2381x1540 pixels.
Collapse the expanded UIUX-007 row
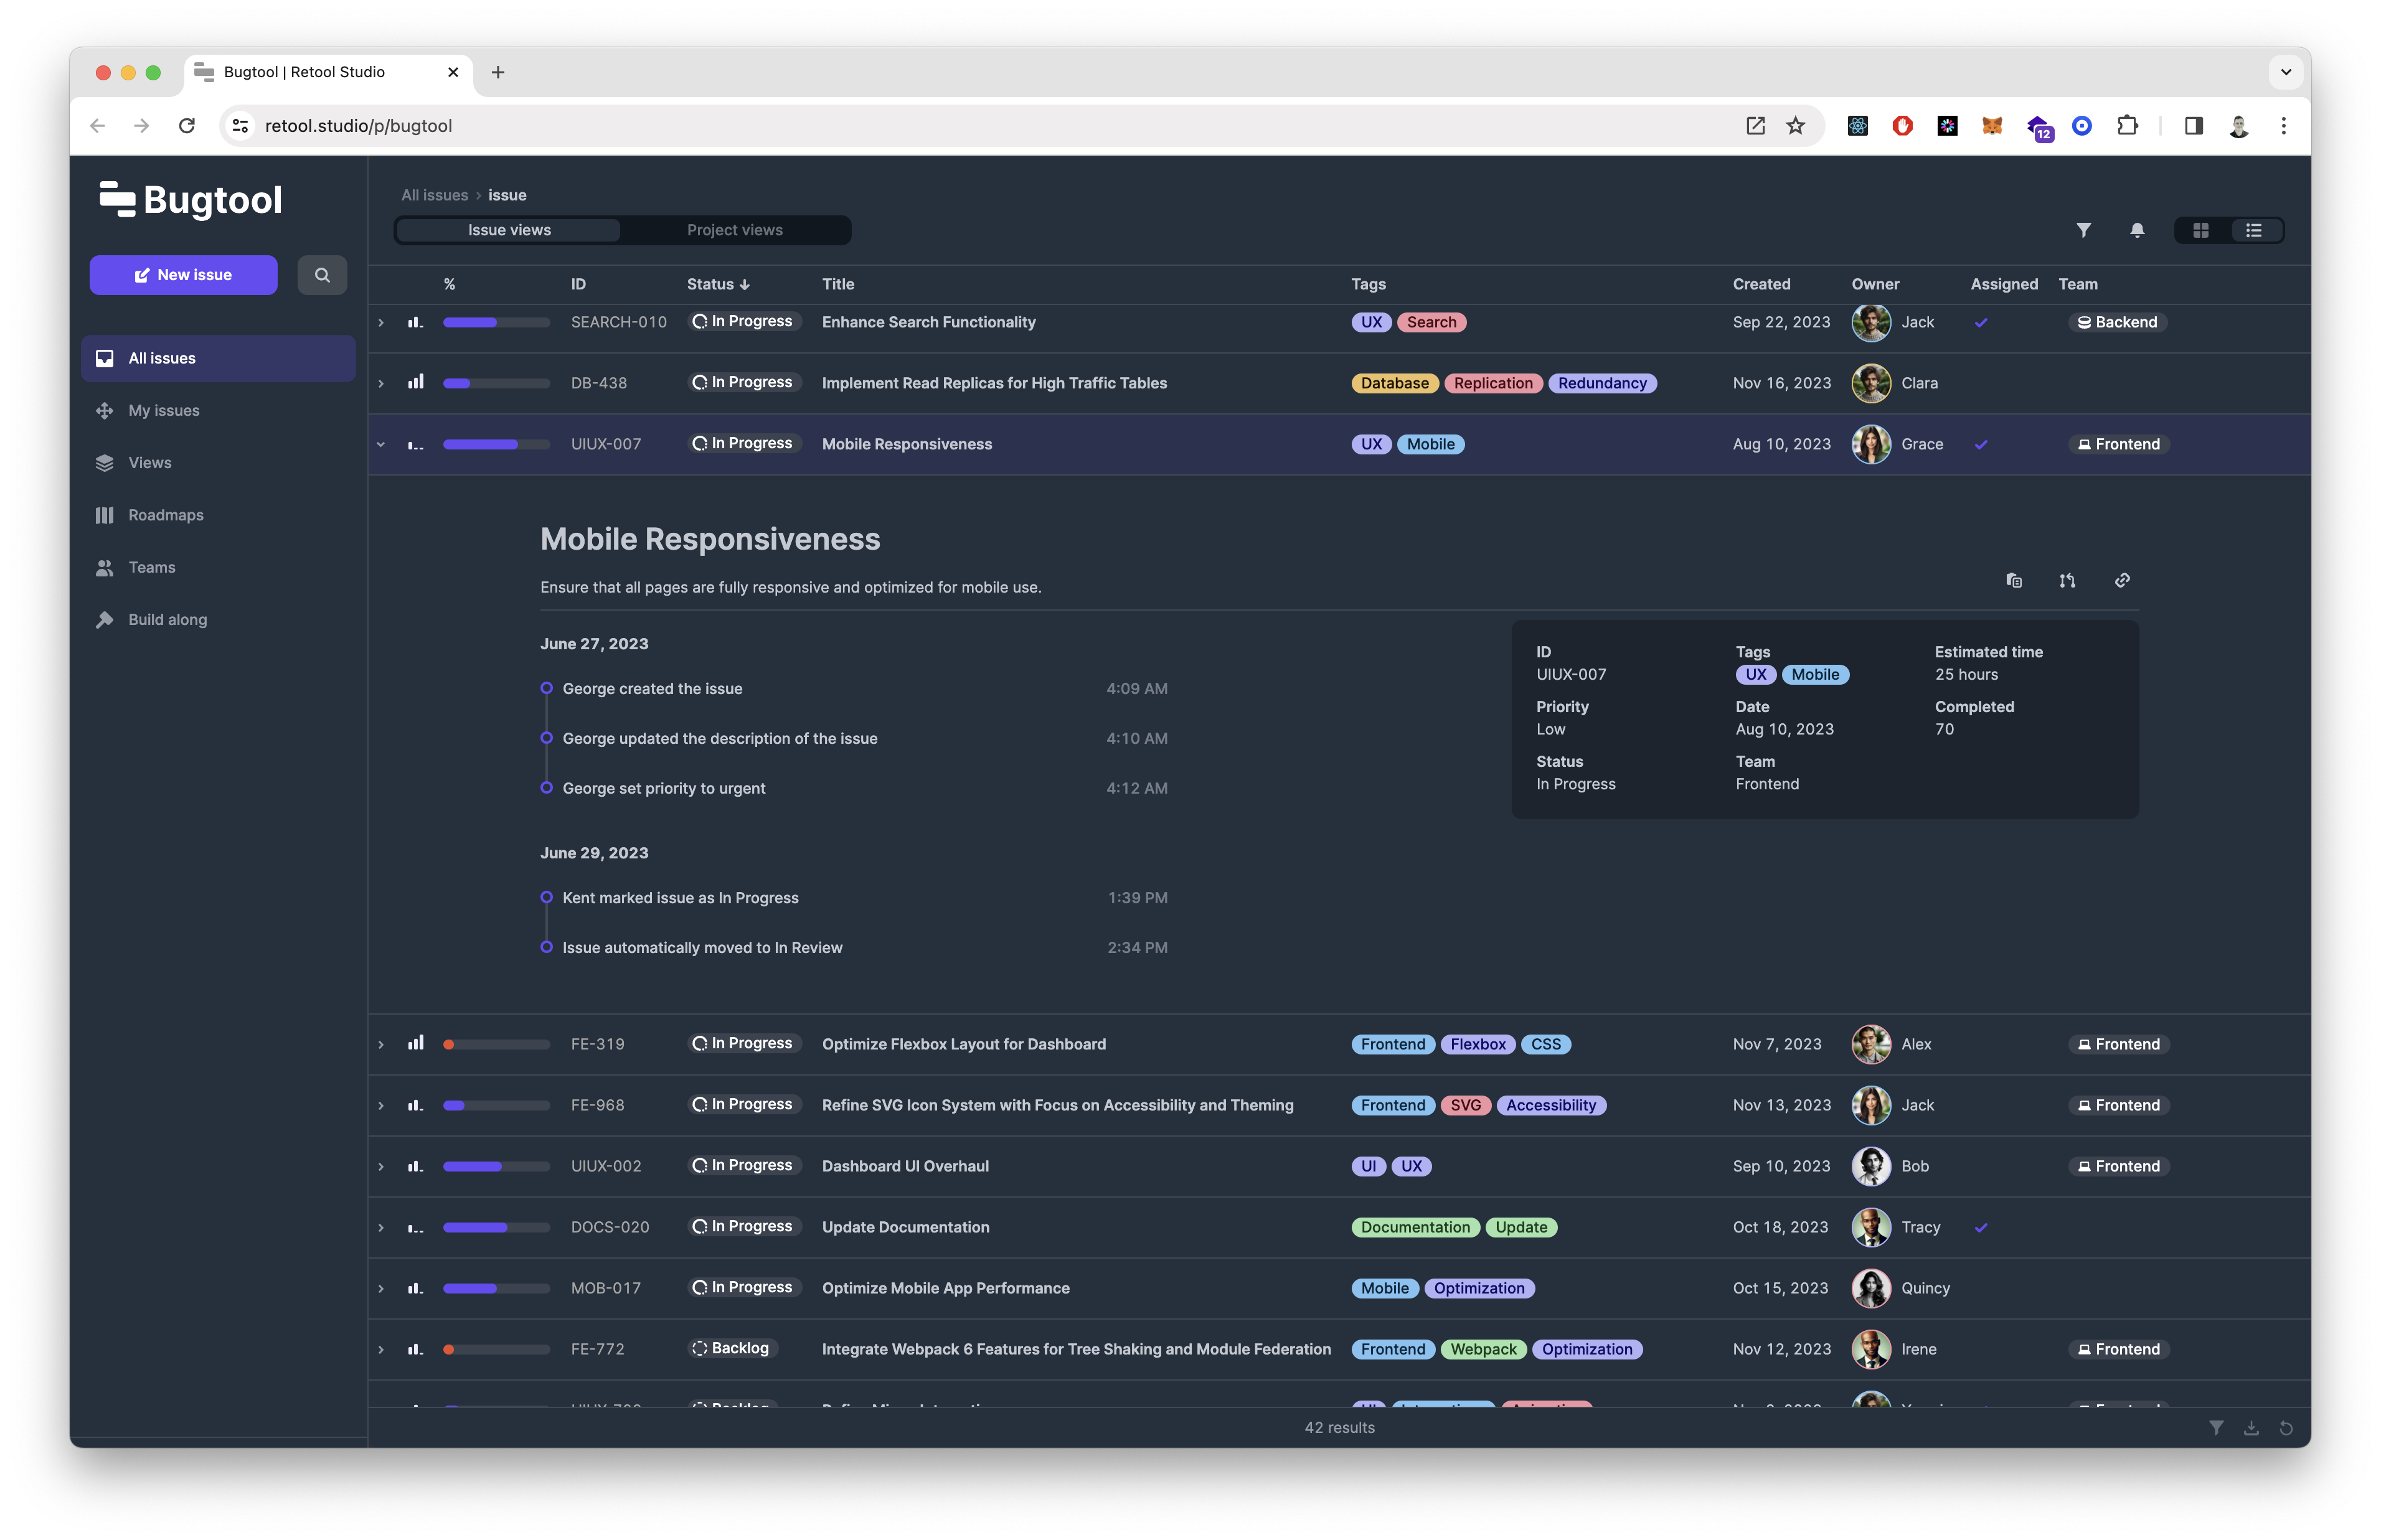[381, 444]
